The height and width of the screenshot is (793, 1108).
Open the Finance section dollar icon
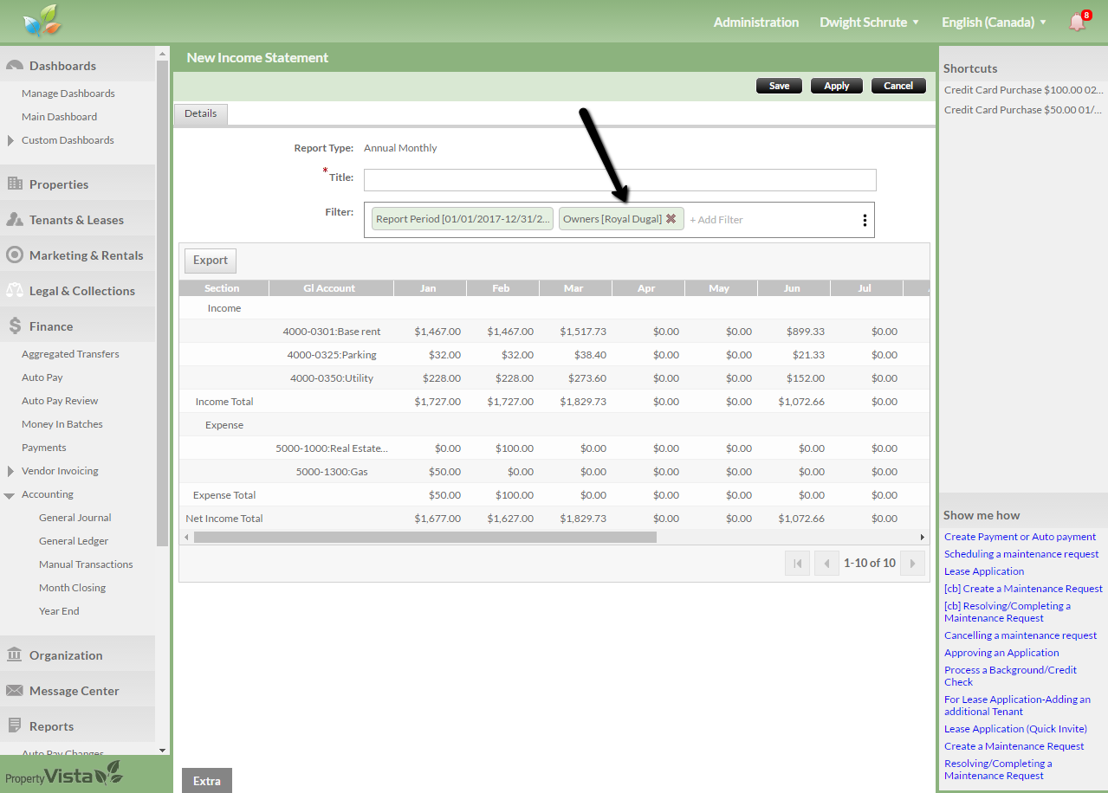[15, 326]
